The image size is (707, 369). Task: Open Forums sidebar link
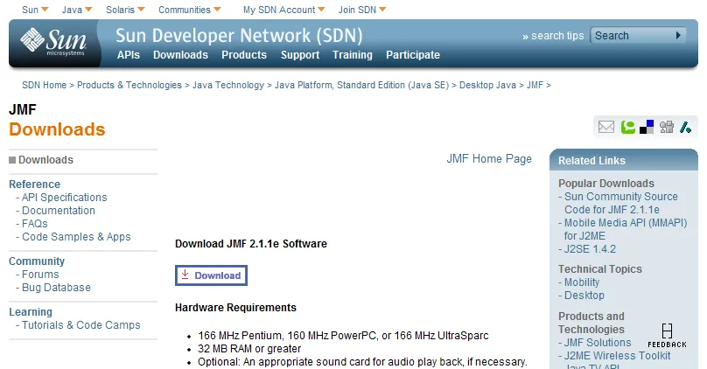tap(40, 275)
